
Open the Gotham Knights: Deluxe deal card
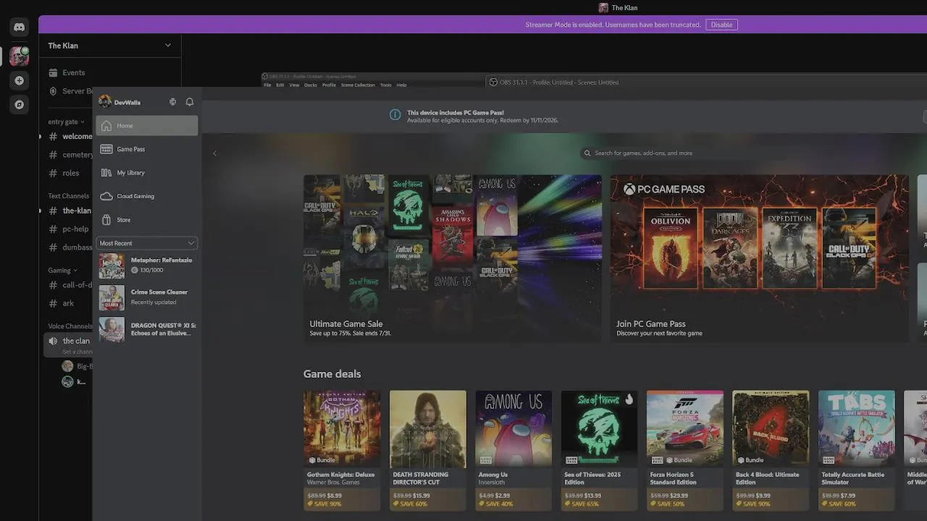point(342,451)
